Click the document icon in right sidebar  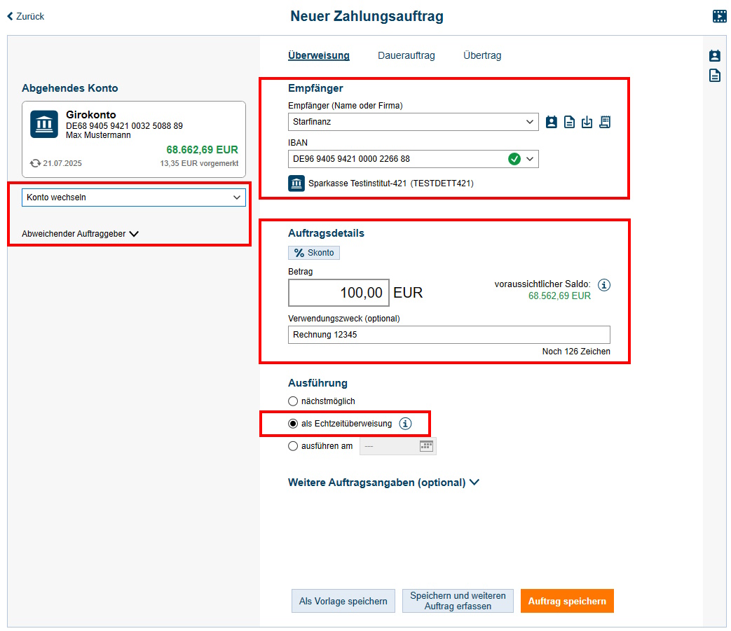pos(715,76)
